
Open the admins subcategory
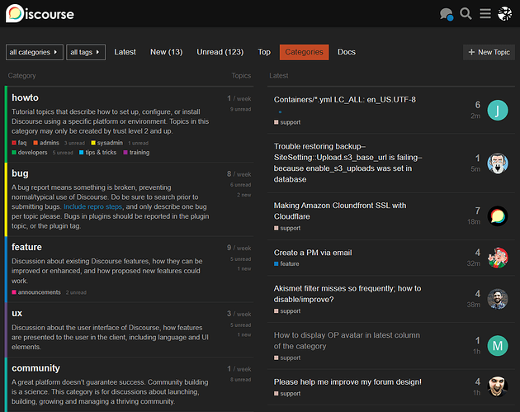tap(46, 143)
